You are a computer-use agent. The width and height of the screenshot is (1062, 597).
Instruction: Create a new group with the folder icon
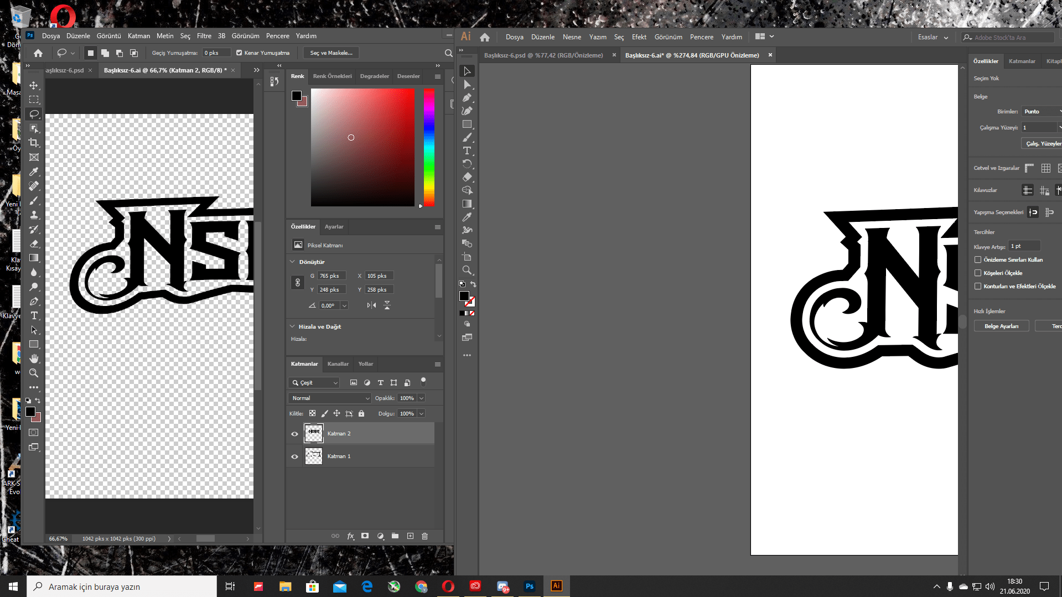395,536
